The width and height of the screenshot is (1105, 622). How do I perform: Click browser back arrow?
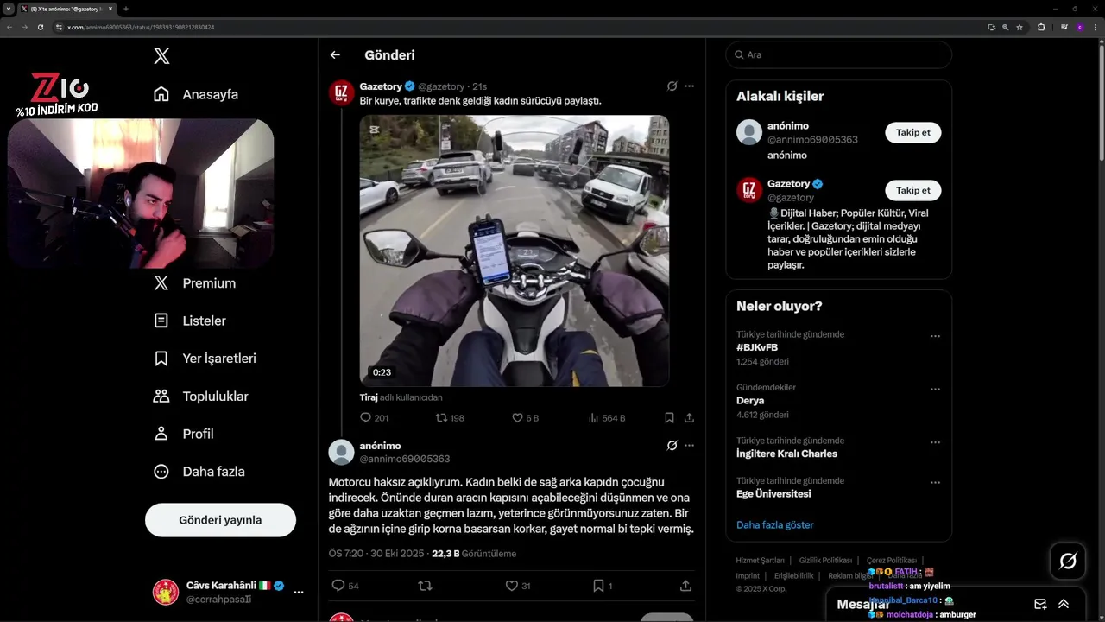pos(8,27)
